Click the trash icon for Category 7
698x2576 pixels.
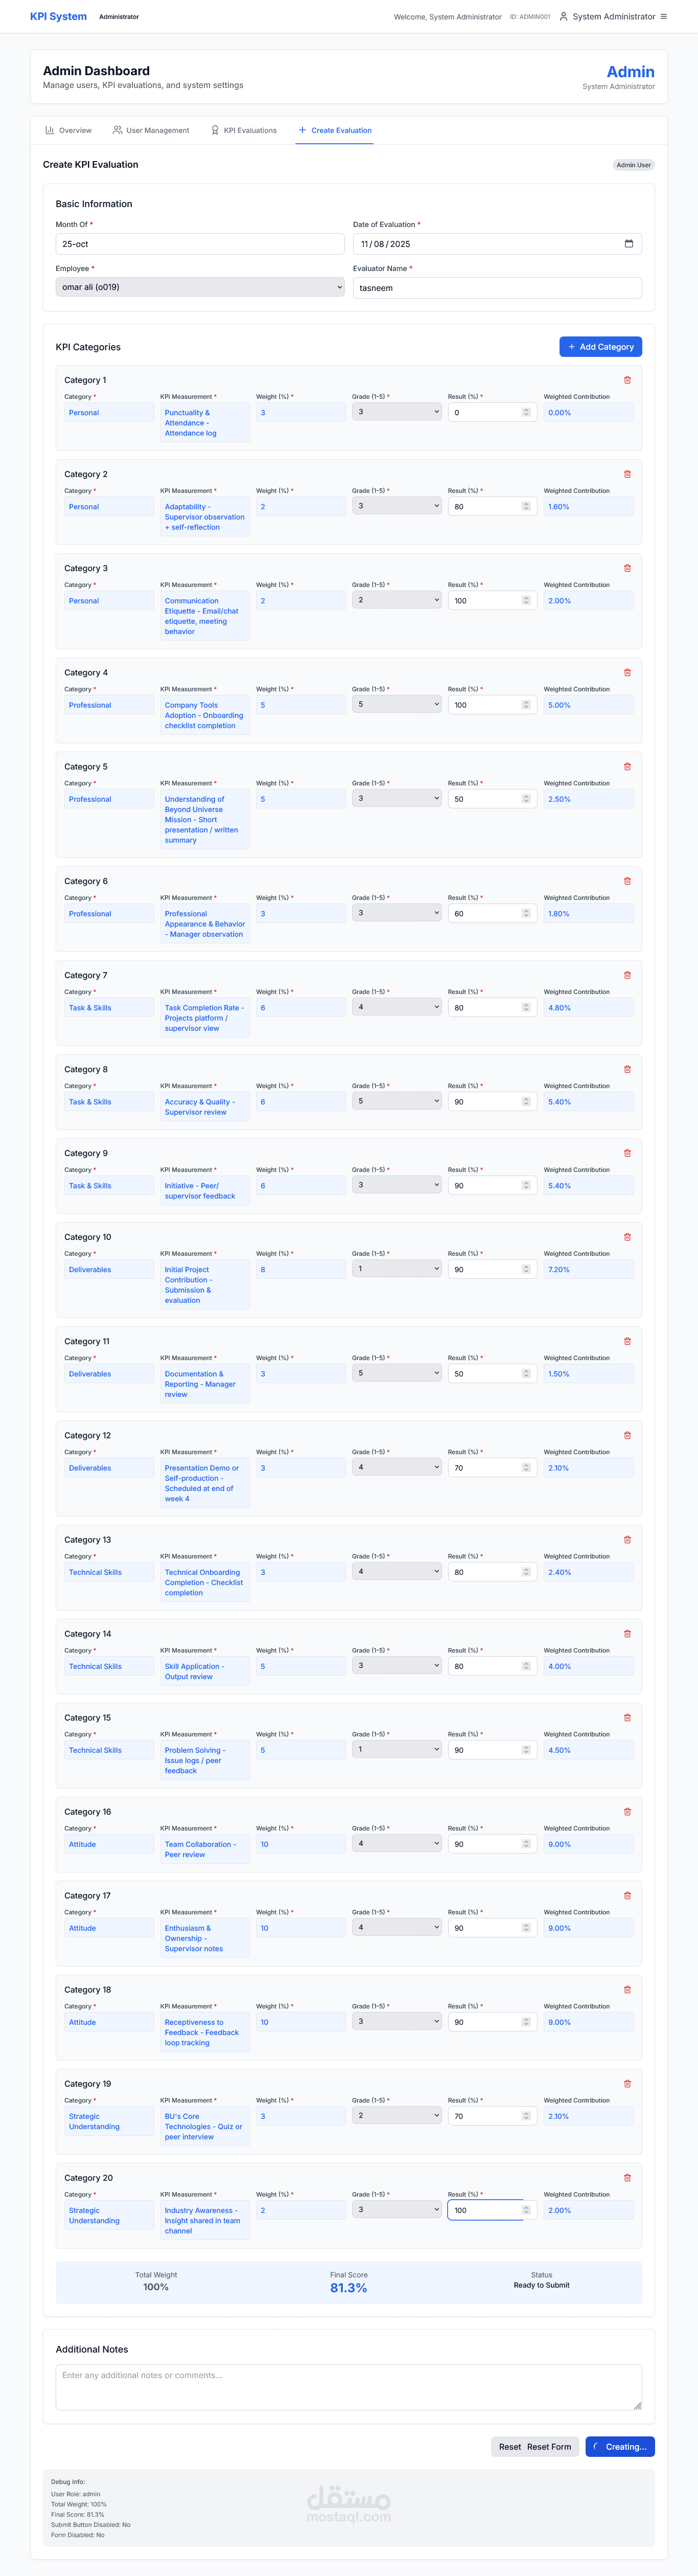(627, 975)
